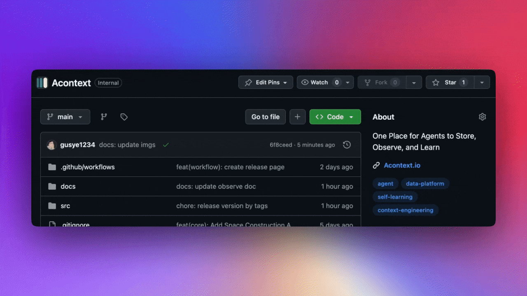Click the 'docs: update observe doc' commit message

(x=216, y=186)
